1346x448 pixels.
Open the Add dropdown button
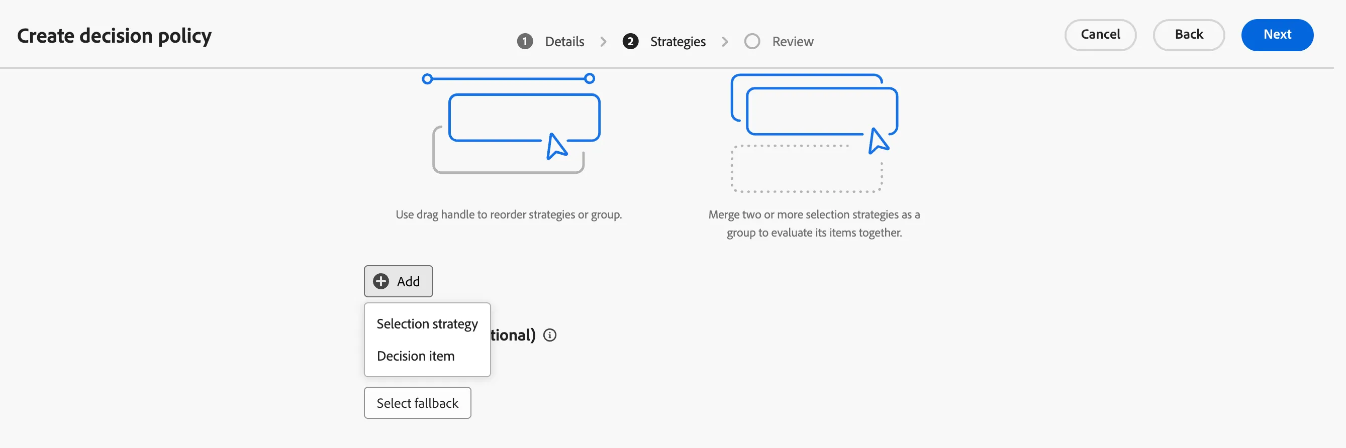click(x=398, y=281)
